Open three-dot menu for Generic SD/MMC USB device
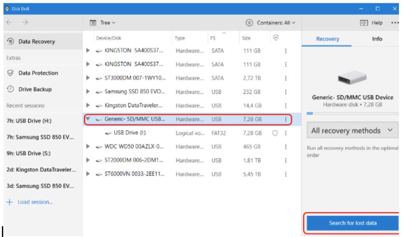 [x=285, y=119]
